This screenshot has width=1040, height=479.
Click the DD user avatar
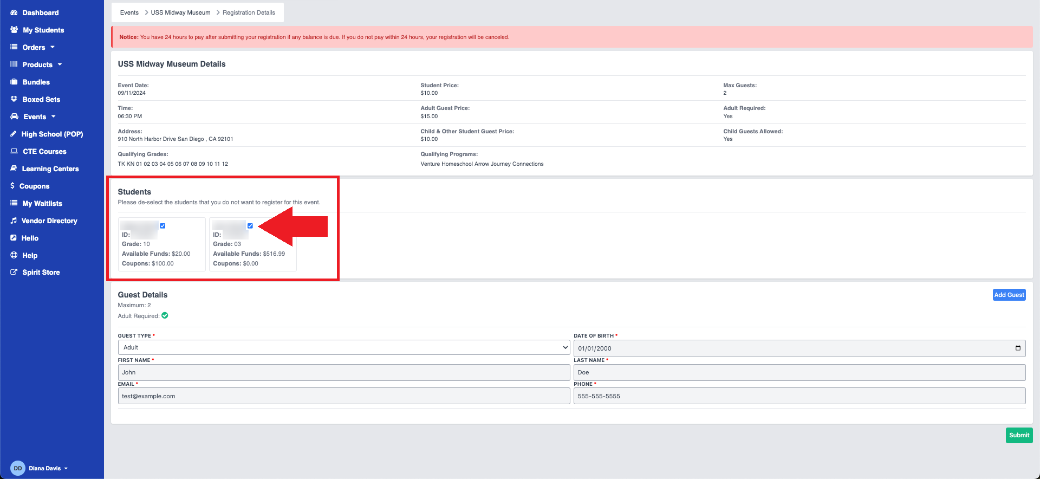tap(18, 468)
